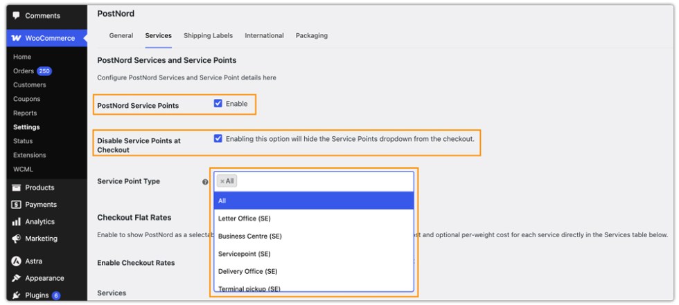Go to WooCommerce Home
The width and height of the screenshot is (679, 305).
coord(22,57)
